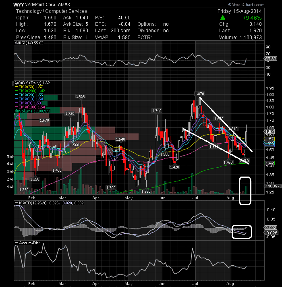
Task: Click the -0.026 MACD tag on axis
Action: coord(271,233)
